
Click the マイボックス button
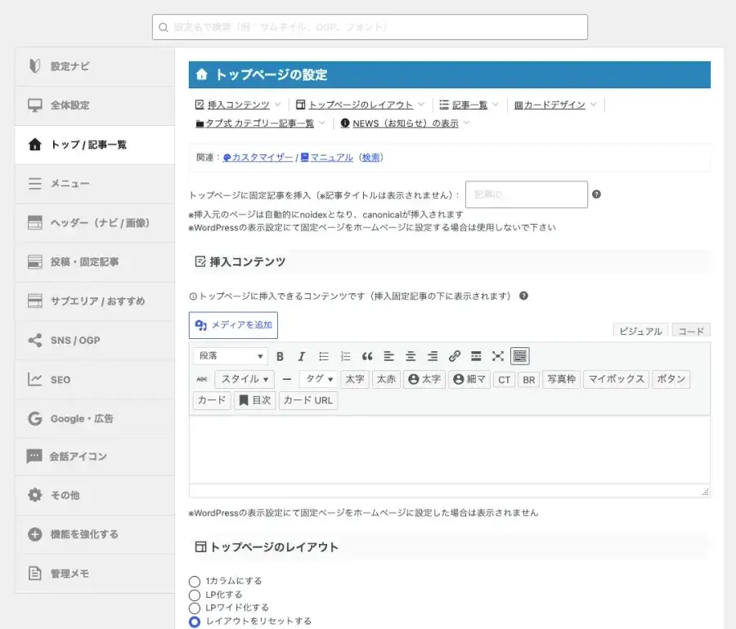coord(617,379)
